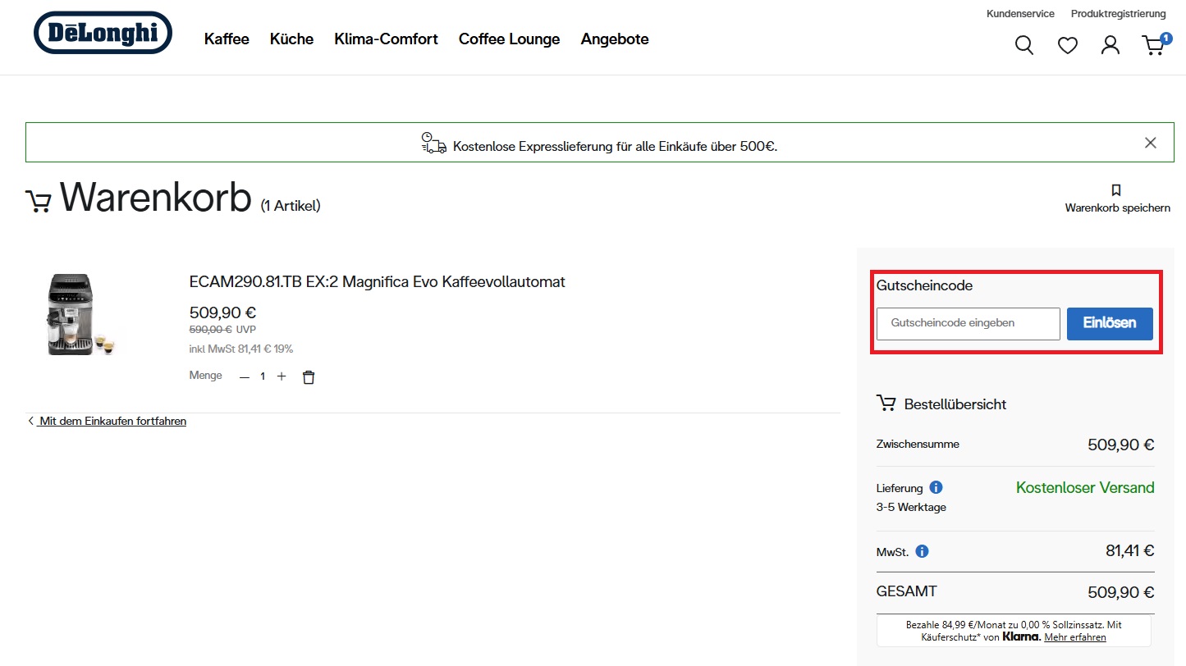The width and height of the screenshot is (1186, 666).
Task: Increase quantity with the plus icon
Action: 282,376
